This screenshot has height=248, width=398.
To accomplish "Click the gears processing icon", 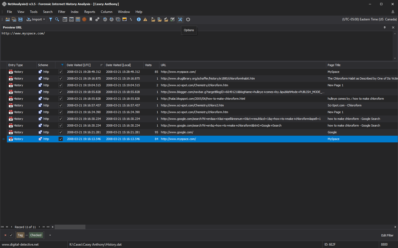I will [97, 19].
